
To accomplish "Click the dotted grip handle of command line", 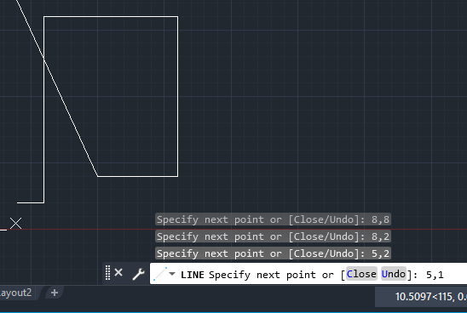I will point(107,272).
